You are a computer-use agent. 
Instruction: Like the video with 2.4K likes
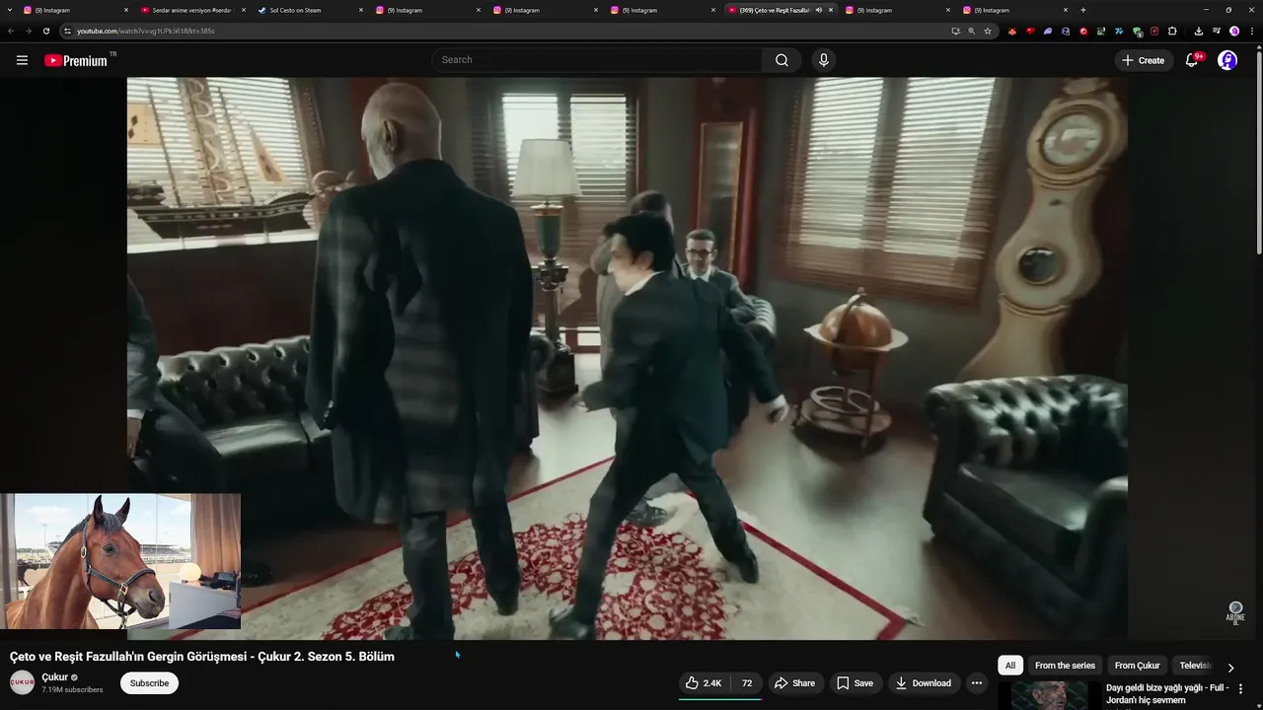pos(704,683)
